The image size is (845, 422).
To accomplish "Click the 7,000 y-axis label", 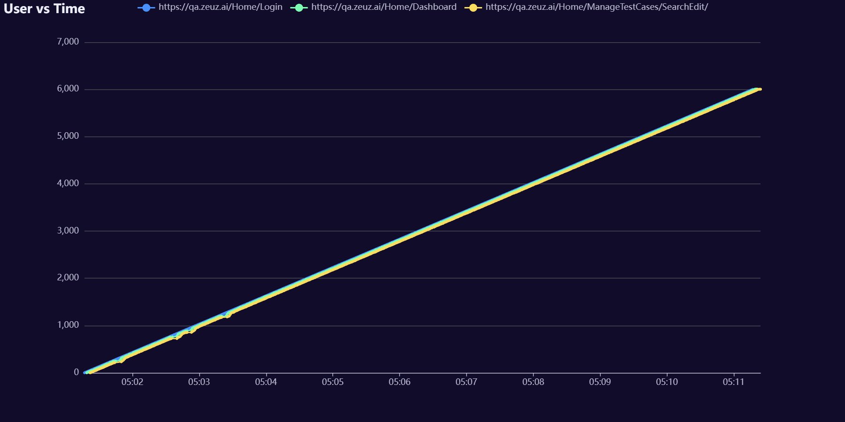I will tap(68, 42).
